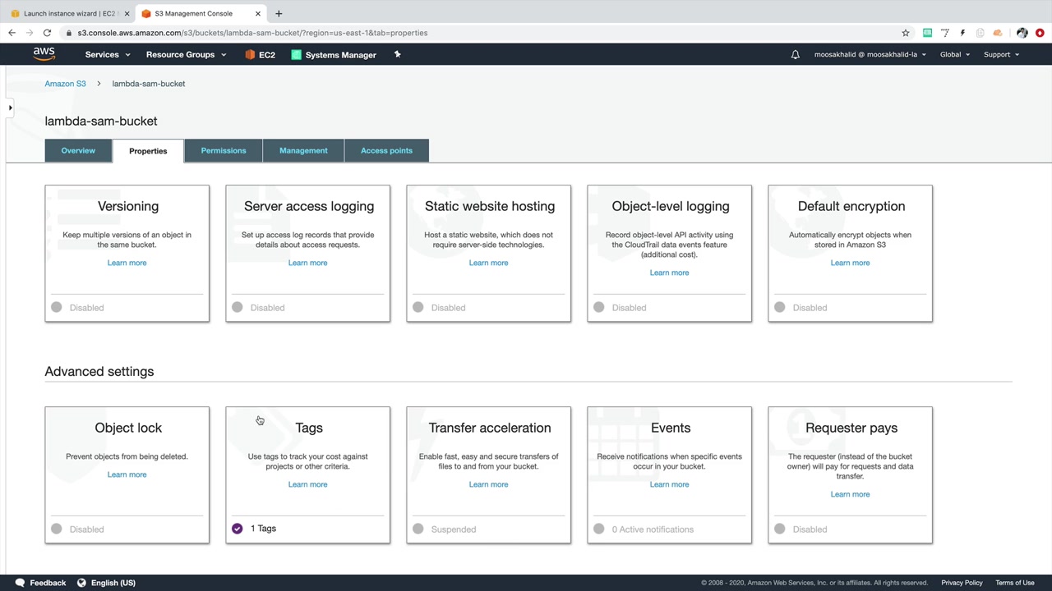This screenshot has height=591, width=1052.
Task: Open the Resource Groups dropdown
Action: click(x=186, y=55)
